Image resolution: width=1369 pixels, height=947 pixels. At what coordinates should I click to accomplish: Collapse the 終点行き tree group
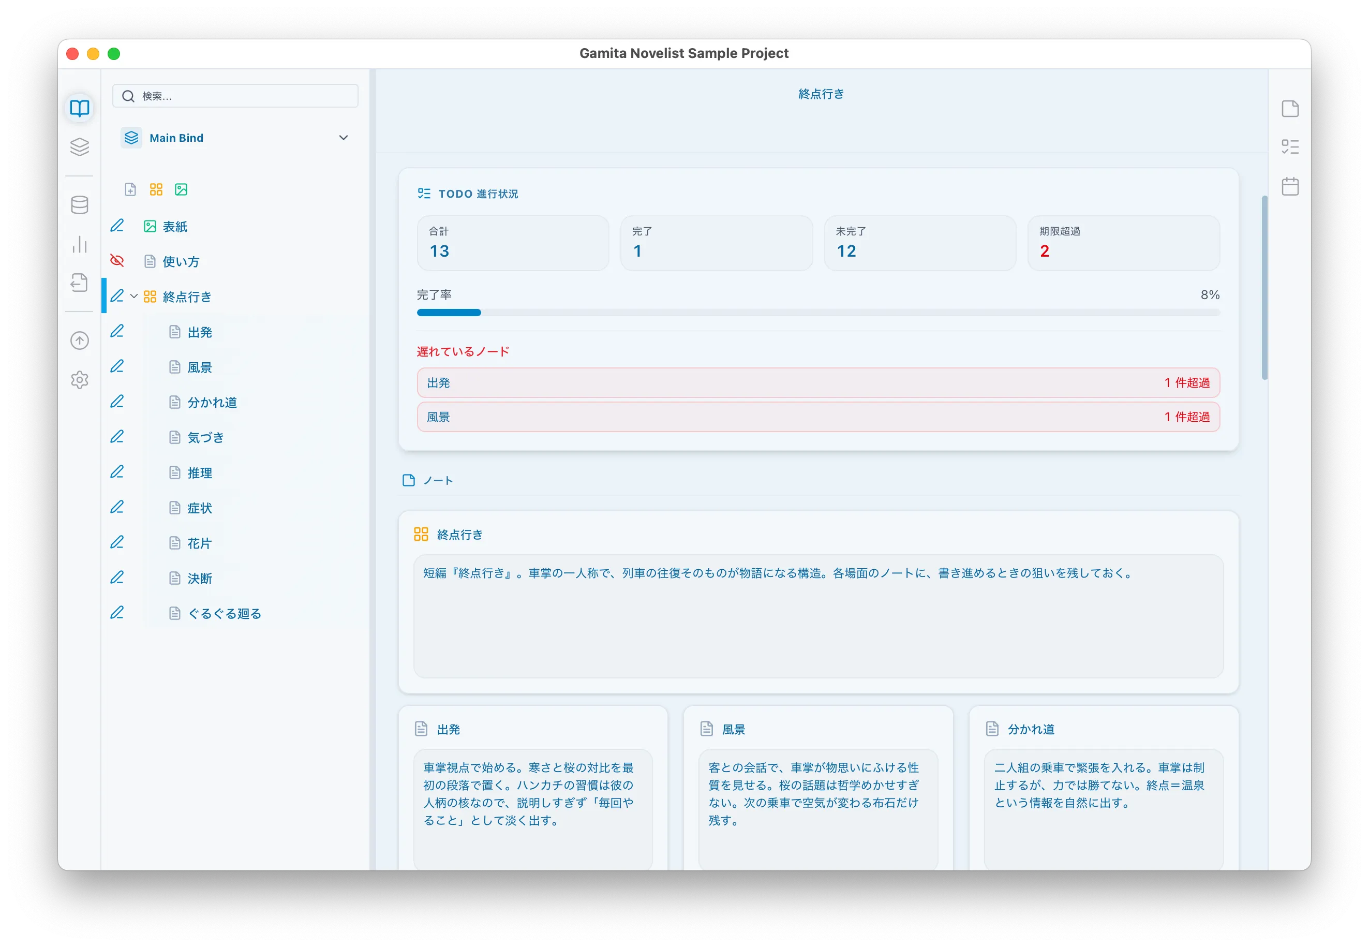coord(134,296)
